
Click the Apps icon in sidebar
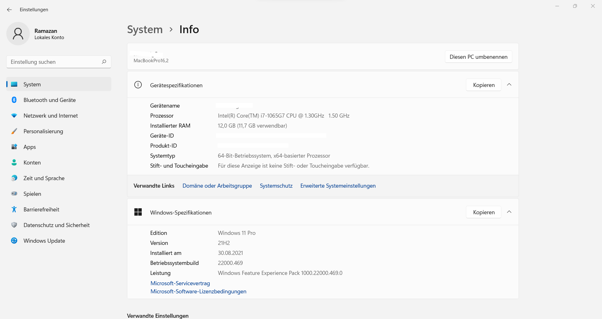14,147
